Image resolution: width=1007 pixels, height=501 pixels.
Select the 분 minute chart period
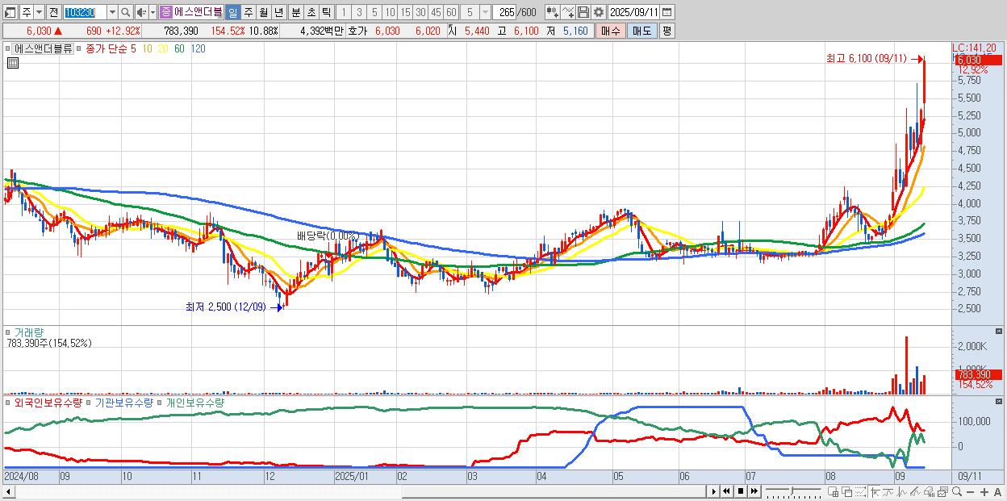tap(295, 12)
